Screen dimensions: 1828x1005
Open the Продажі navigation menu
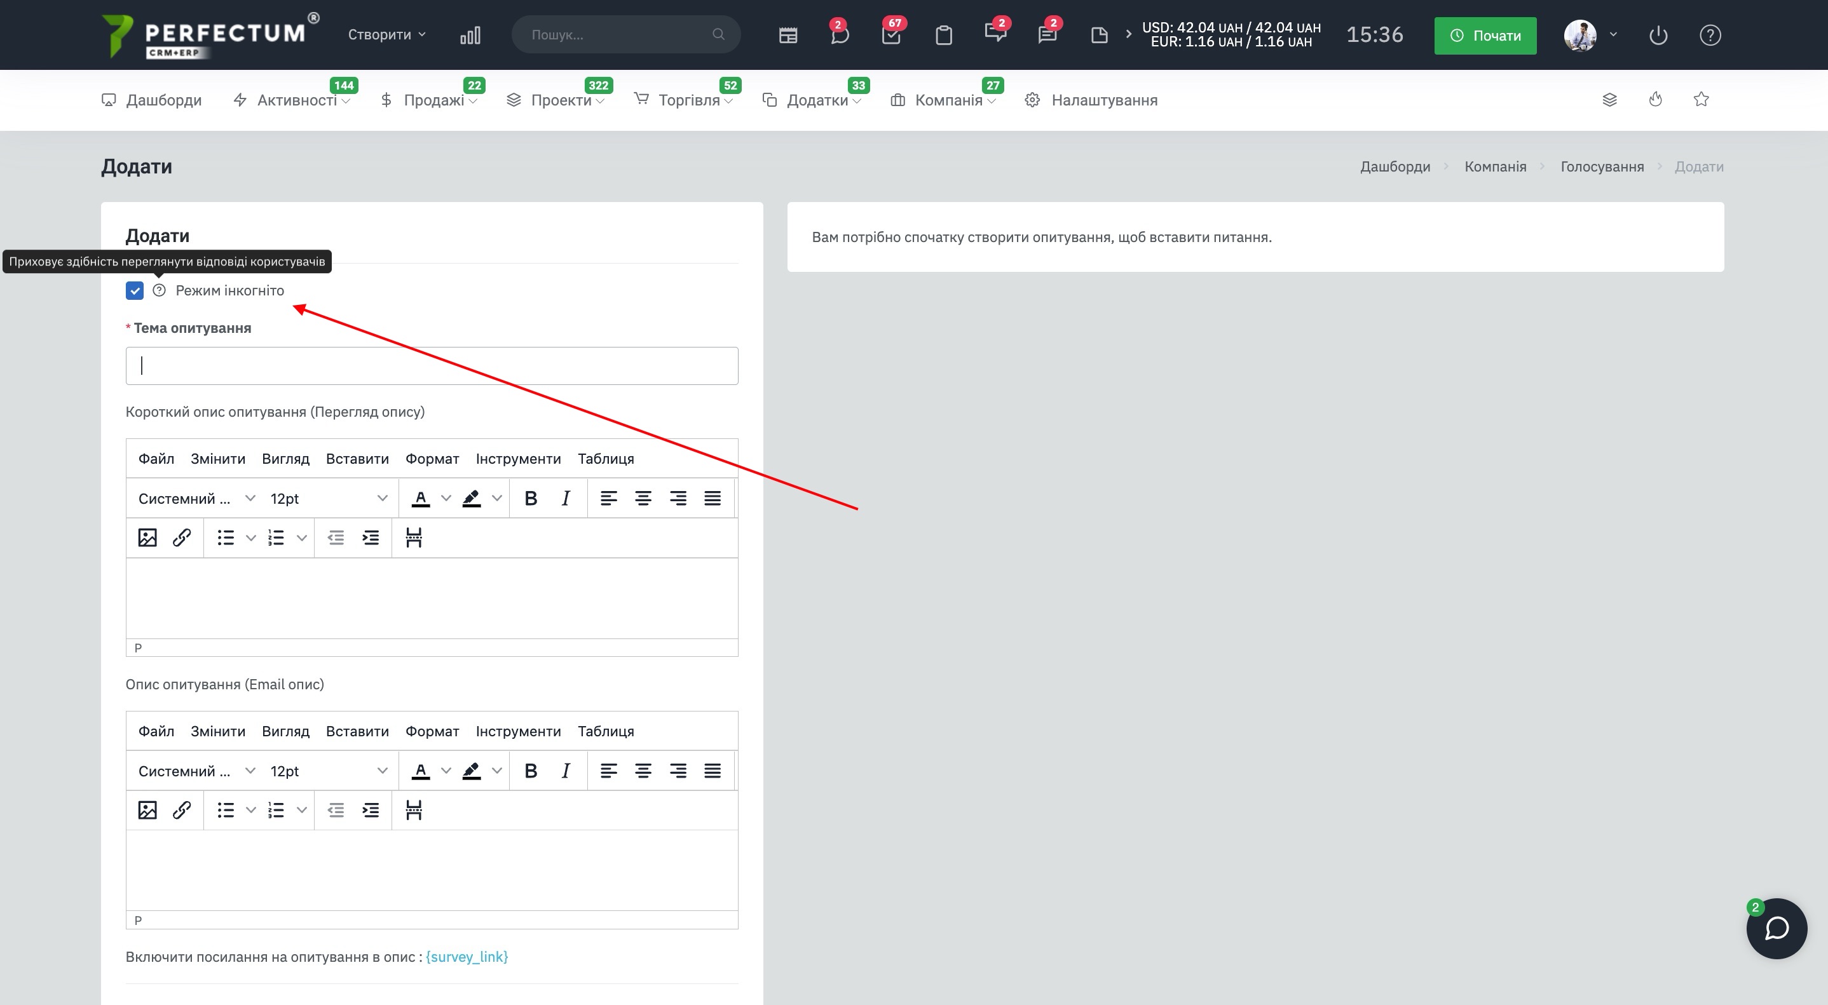[433, 100]
